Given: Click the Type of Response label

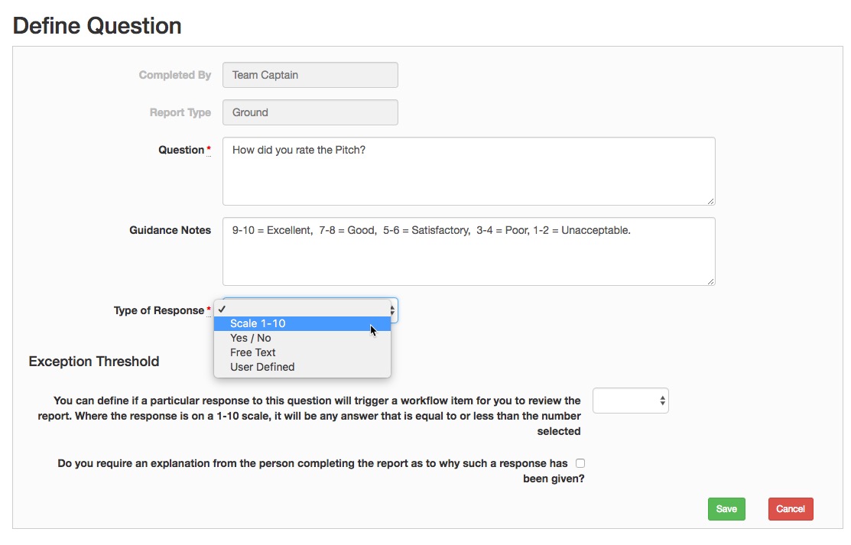Looking at the screenshot, I should [159, 310].
